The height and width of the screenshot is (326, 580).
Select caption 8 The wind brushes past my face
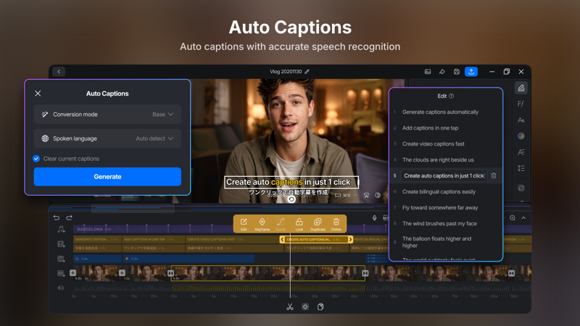pyautogui.click(x=439, y=224)
